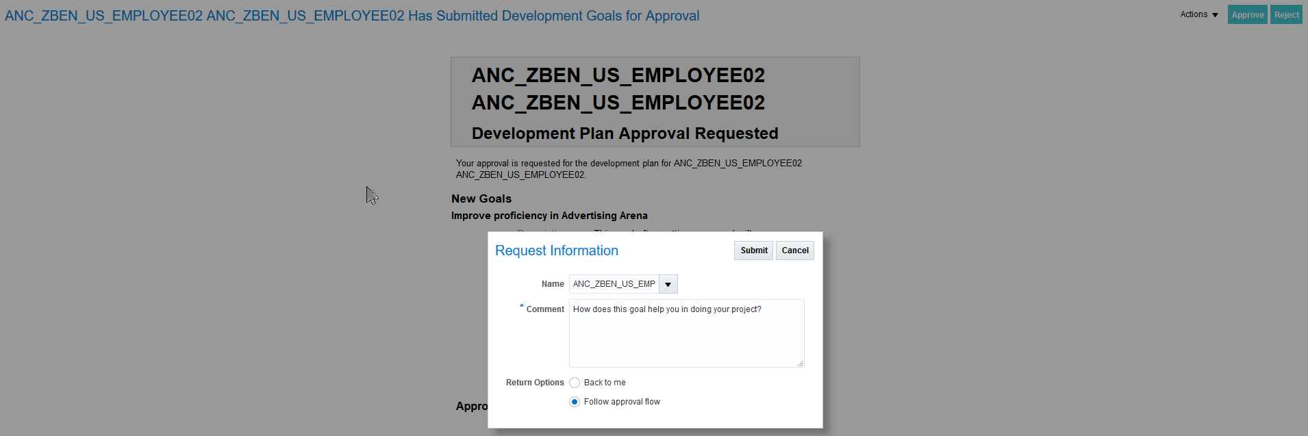Click the Return Options label

[535, 383]
